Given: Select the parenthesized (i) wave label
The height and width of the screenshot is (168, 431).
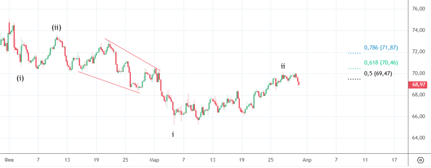Looking at the screenshot, I should tap(20, 78).
